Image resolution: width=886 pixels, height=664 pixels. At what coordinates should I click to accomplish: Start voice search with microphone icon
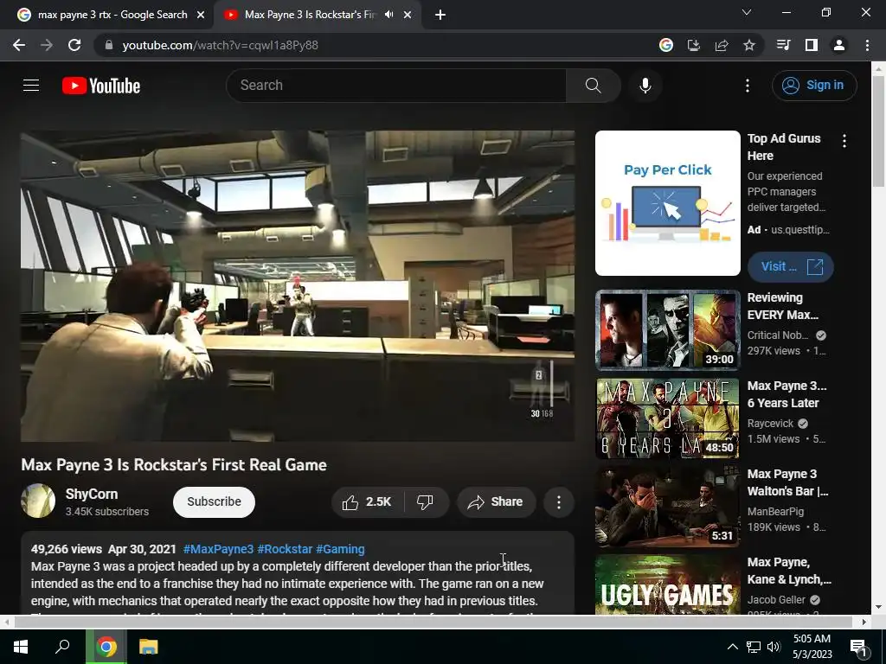(x=645, y=86)
